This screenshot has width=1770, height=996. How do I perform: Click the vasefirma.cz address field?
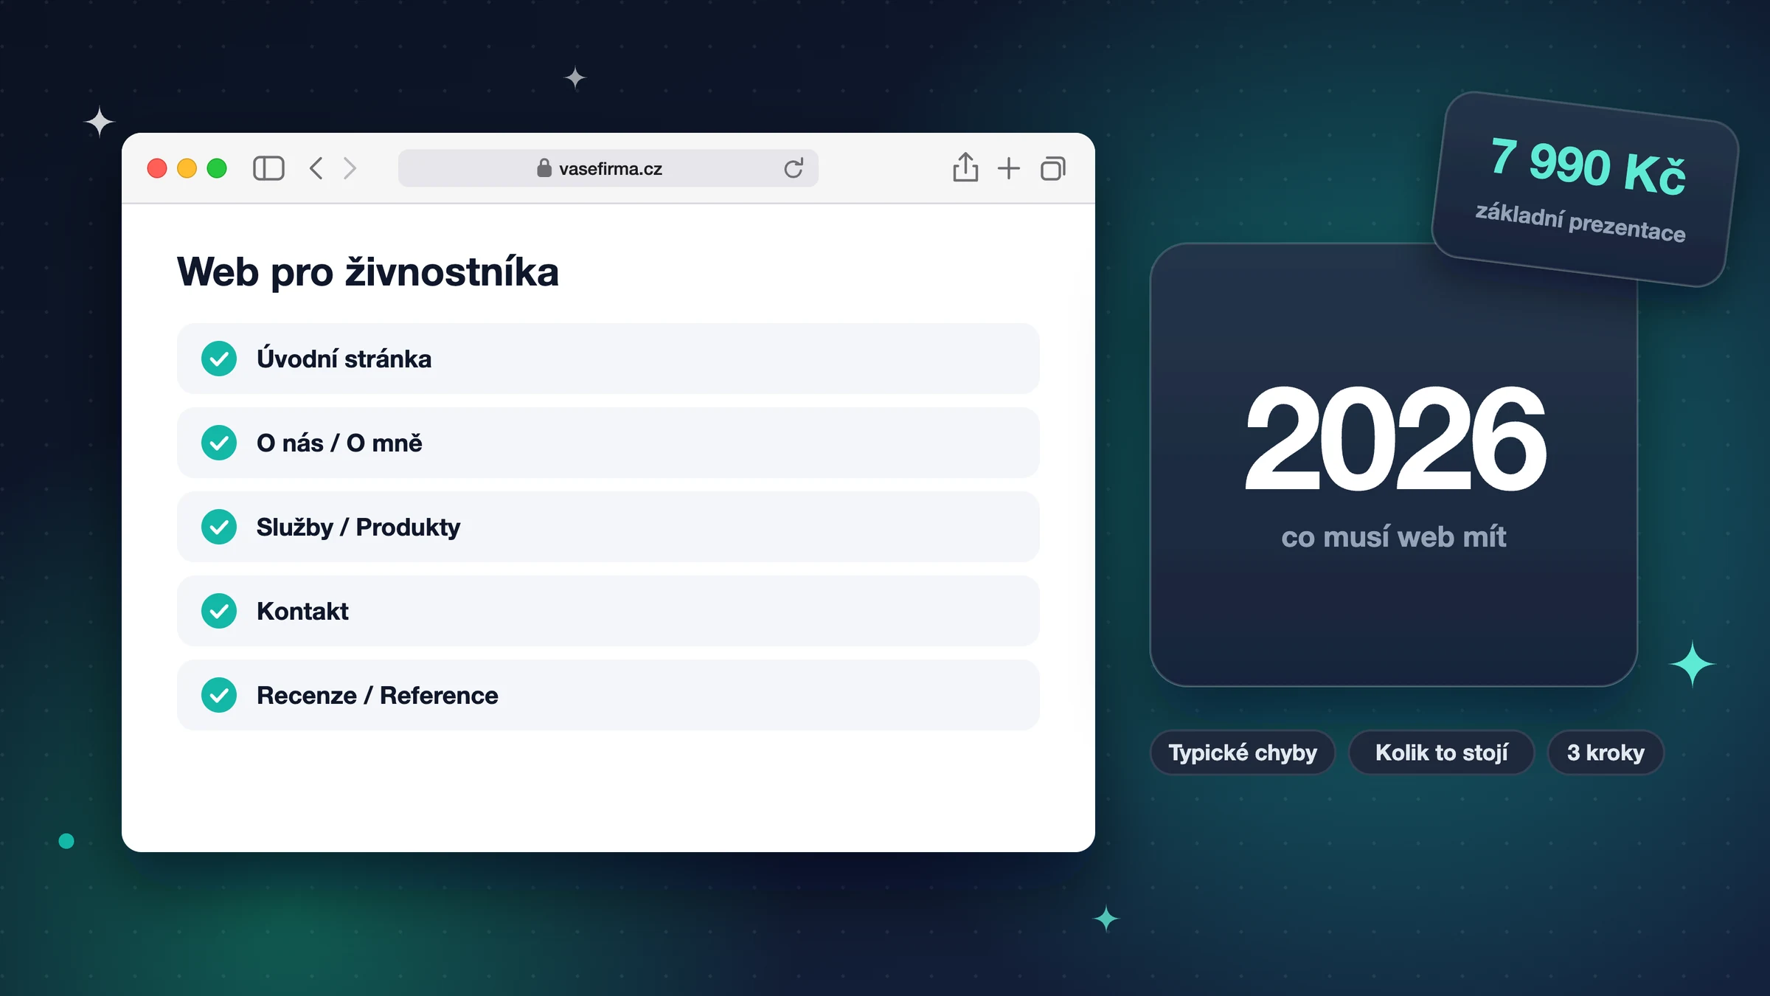pyautogui.click(x=608, y=168)
